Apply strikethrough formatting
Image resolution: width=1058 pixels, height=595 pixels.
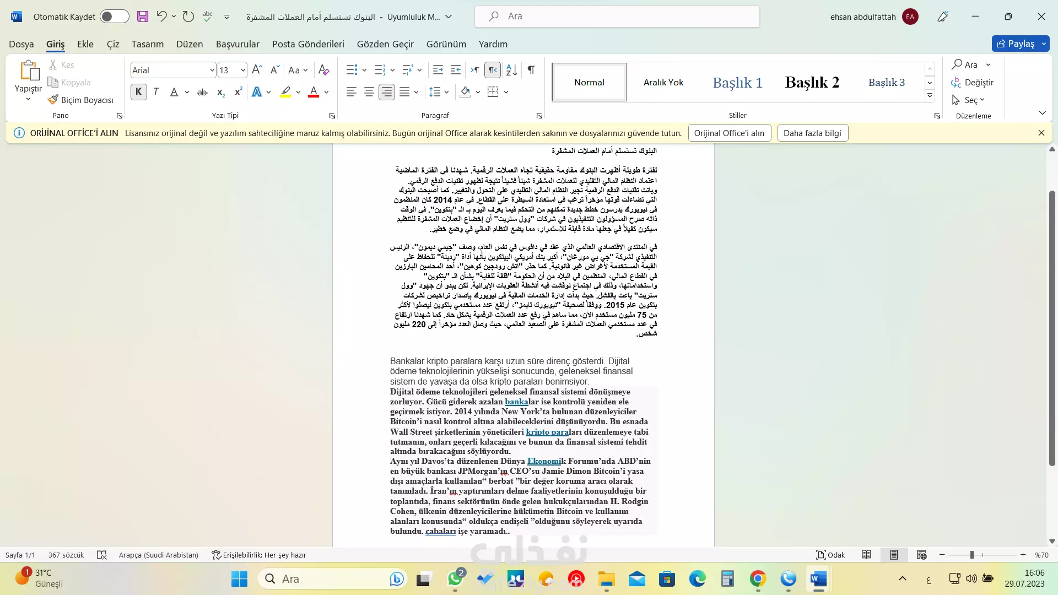[x=202, y=92]
